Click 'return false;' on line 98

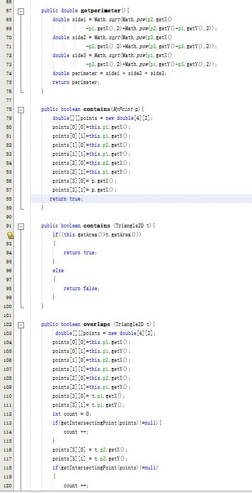[82, 289]
